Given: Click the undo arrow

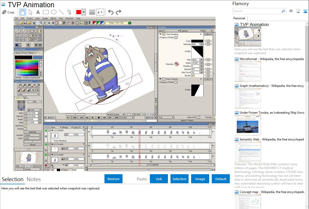Looking at the screenshot, I should click(111, 12).
